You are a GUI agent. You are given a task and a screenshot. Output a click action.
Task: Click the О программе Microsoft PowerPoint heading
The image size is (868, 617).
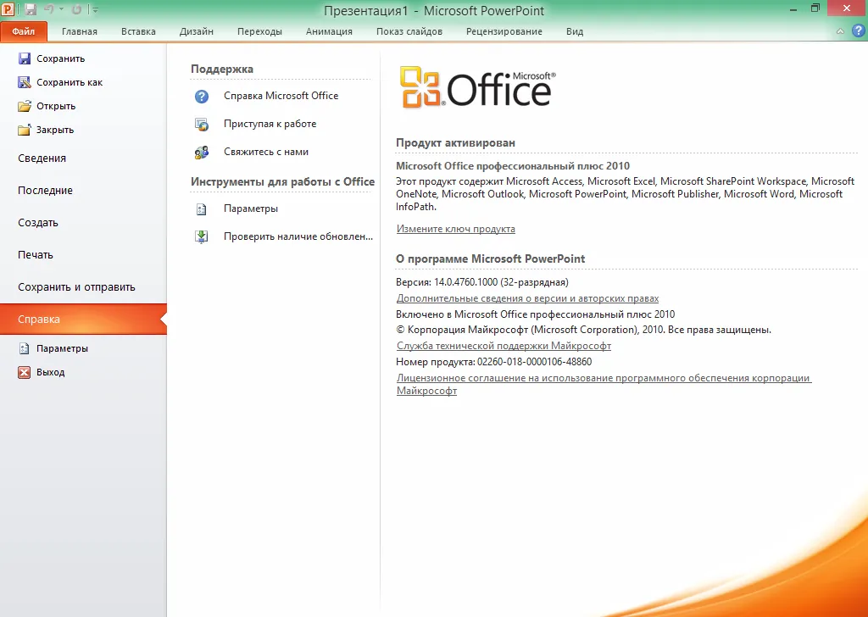(x=491, y=259)
